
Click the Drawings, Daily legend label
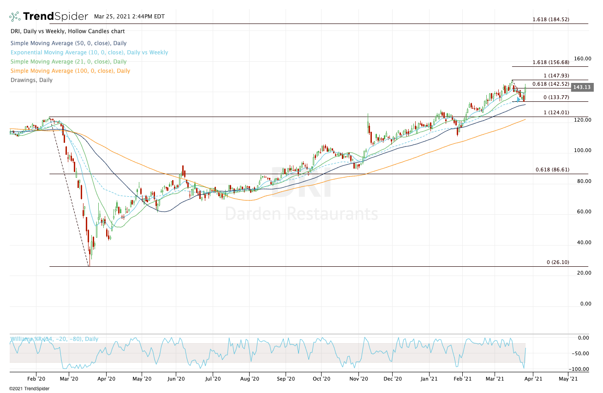click(x=31, y=80)
